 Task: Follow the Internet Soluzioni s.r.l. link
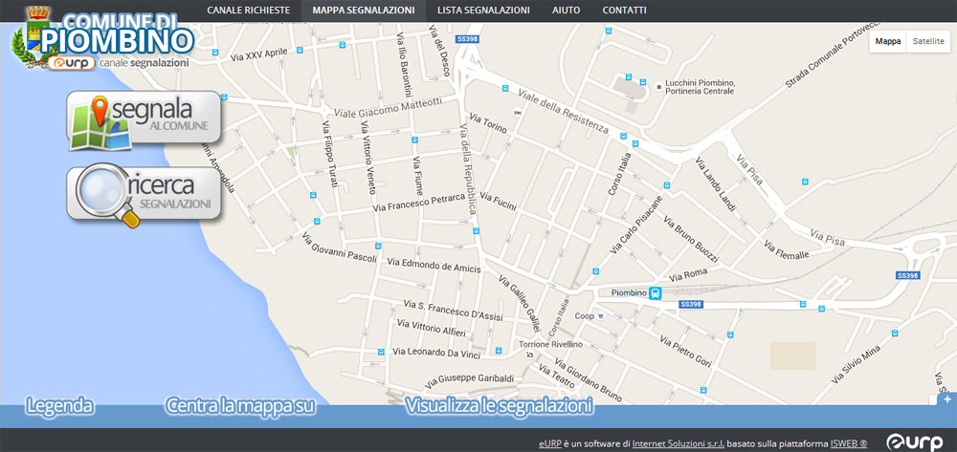tap(679, 443)
